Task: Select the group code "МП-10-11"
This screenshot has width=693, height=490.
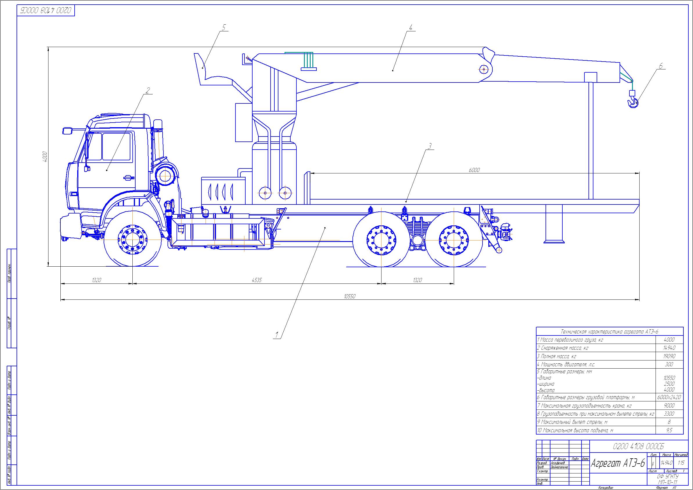Action: coord(668,482)
